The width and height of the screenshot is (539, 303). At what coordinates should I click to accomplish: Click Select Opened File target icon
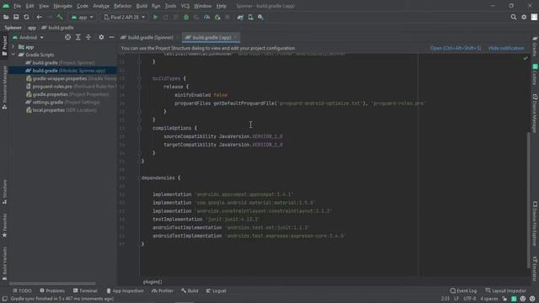[67, 37]
